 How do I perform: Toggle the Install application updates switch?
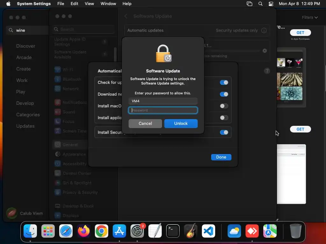[x=224, y=118]
